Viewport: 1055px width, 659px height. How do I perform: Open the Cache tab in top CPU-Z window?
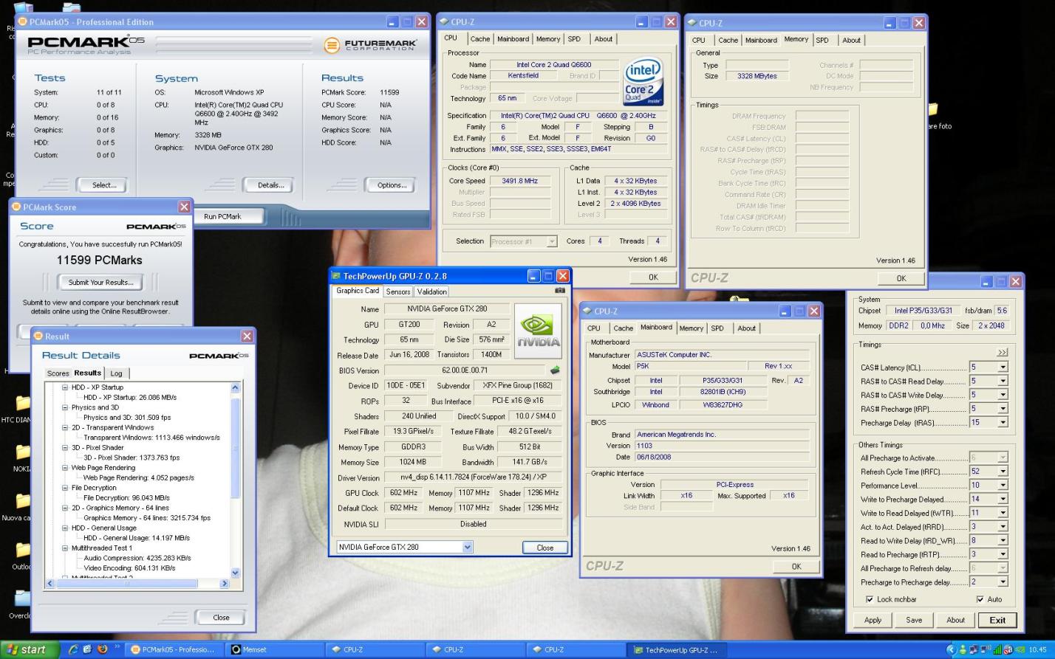coord(480,39)
